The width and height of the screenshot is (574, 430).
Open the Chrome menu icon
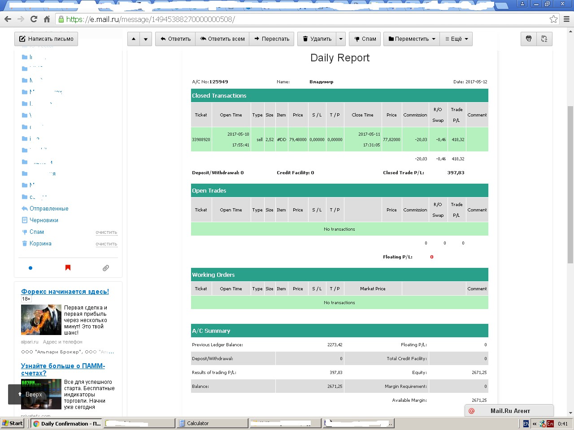[x=567, y=19]
